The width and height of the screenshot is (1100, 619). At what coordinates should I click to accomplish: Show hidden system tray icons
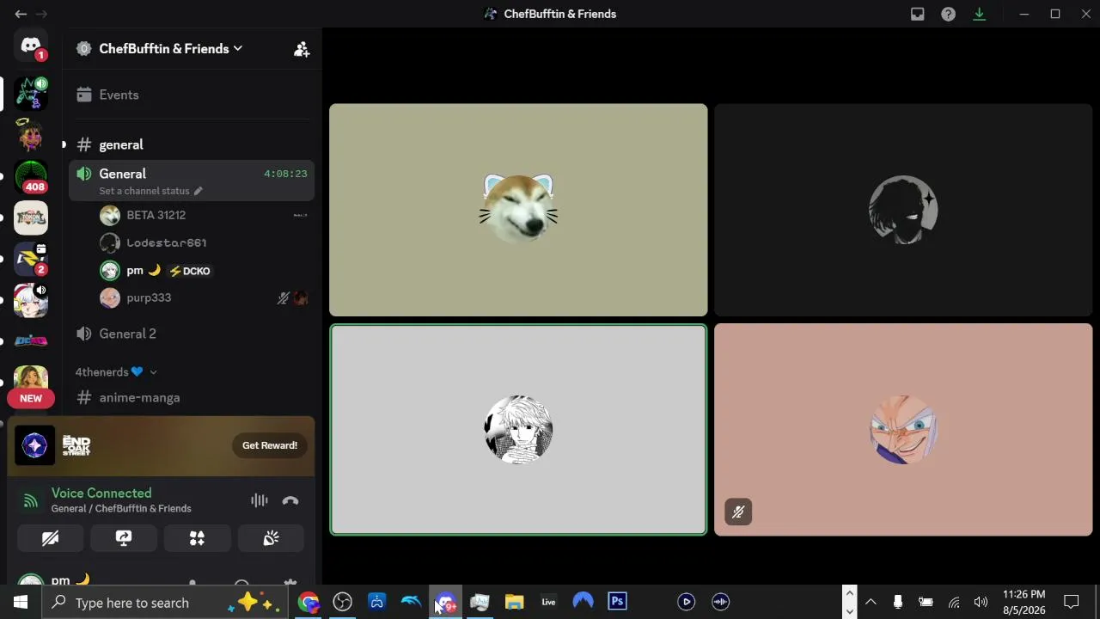871,602
